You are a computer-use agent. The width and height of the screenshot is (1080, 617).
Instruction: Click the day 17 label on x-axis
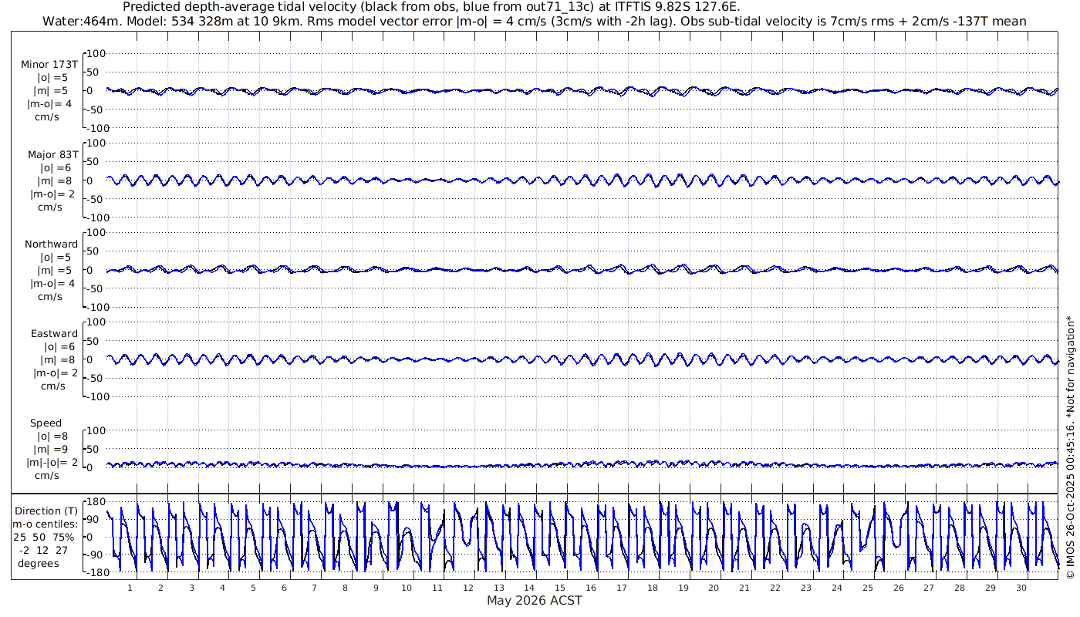click(622, 588)
